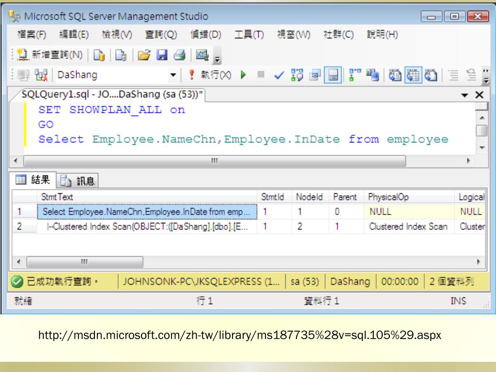Click the Select Employee.NameChn code line
This screenshot has width=496, height=372.
243,139
